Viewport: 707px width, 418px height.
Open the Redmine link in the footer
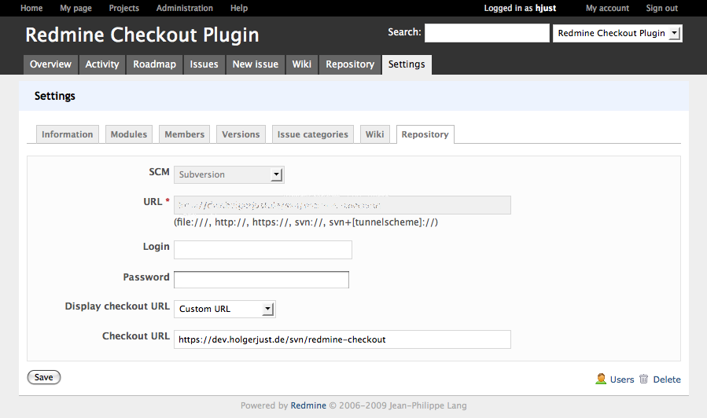tap(308, 405)
